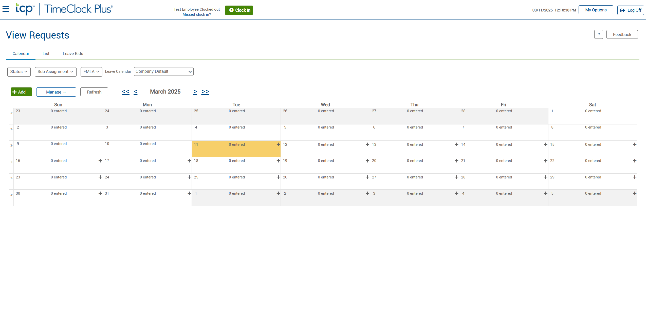Click the plus icon on March 11
647x310 pixels.
pyautogui.click(x=278, y=144)
